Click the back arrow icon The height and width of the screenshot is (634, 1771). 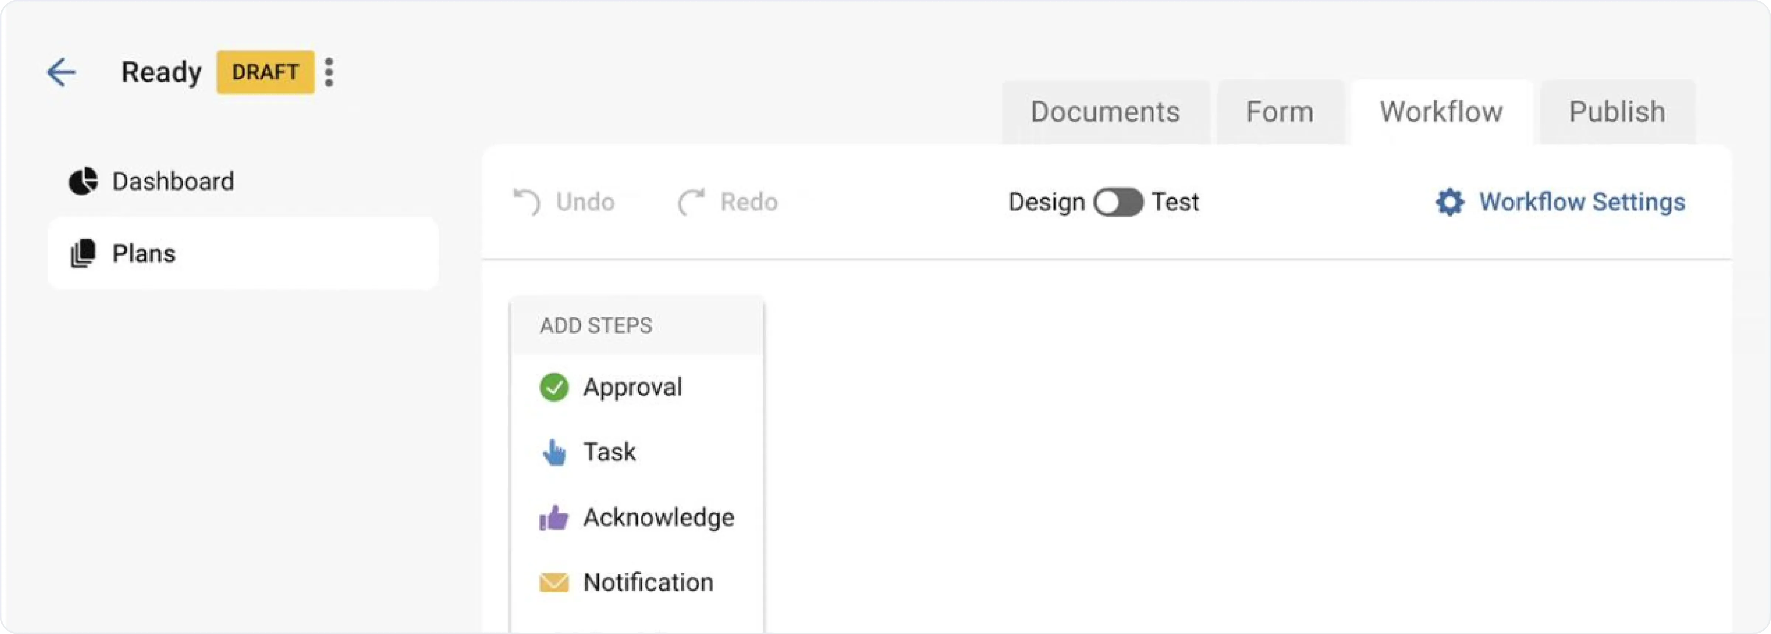pyautogui.click(x=61, y=72)
